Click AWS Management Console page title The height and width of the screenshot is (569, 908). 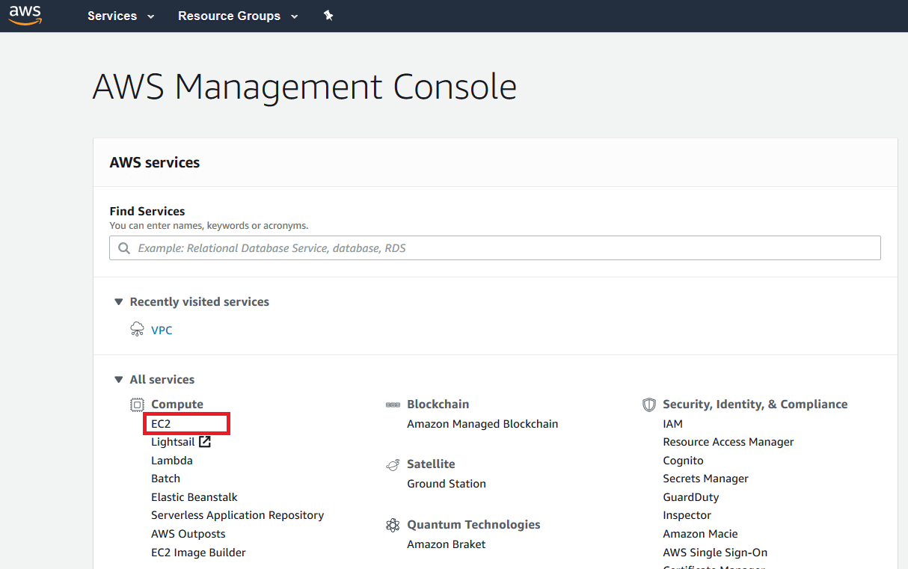(x=304, y=87)
